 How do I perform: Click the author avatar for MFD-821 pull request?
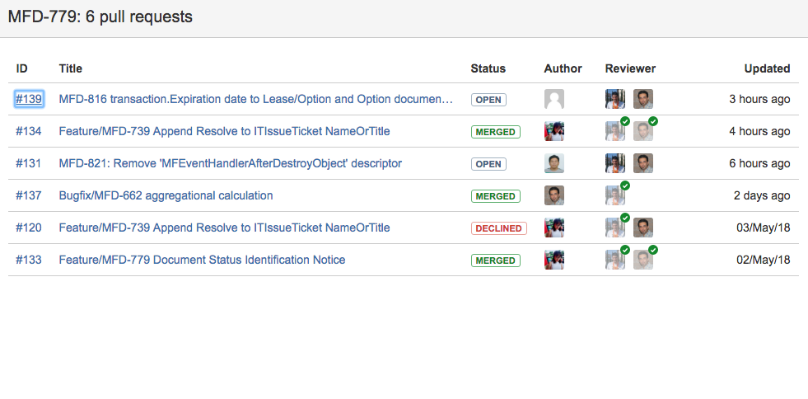[554, 164]
